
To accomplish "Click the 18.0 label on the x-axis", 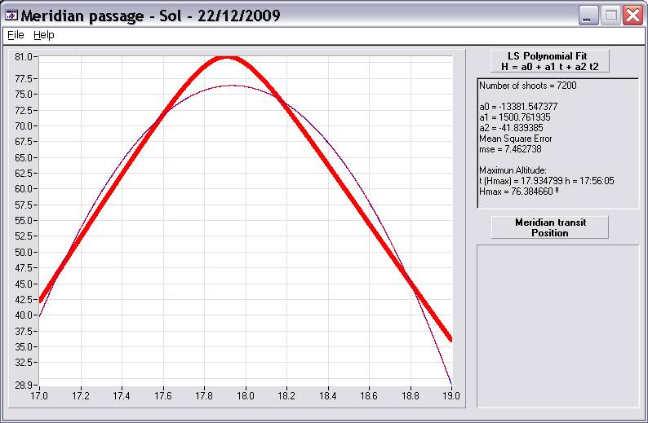I will (246, 396).
